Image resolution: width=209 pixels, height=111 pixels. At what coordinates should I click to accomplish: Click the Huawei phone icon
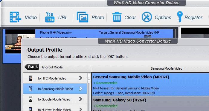(30, 109)
